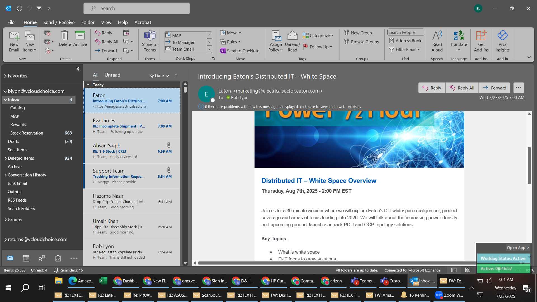This screenshot has height=302, width=537.
Task: Expand the Conversation History folder
Action: click(x=5, y=175)
